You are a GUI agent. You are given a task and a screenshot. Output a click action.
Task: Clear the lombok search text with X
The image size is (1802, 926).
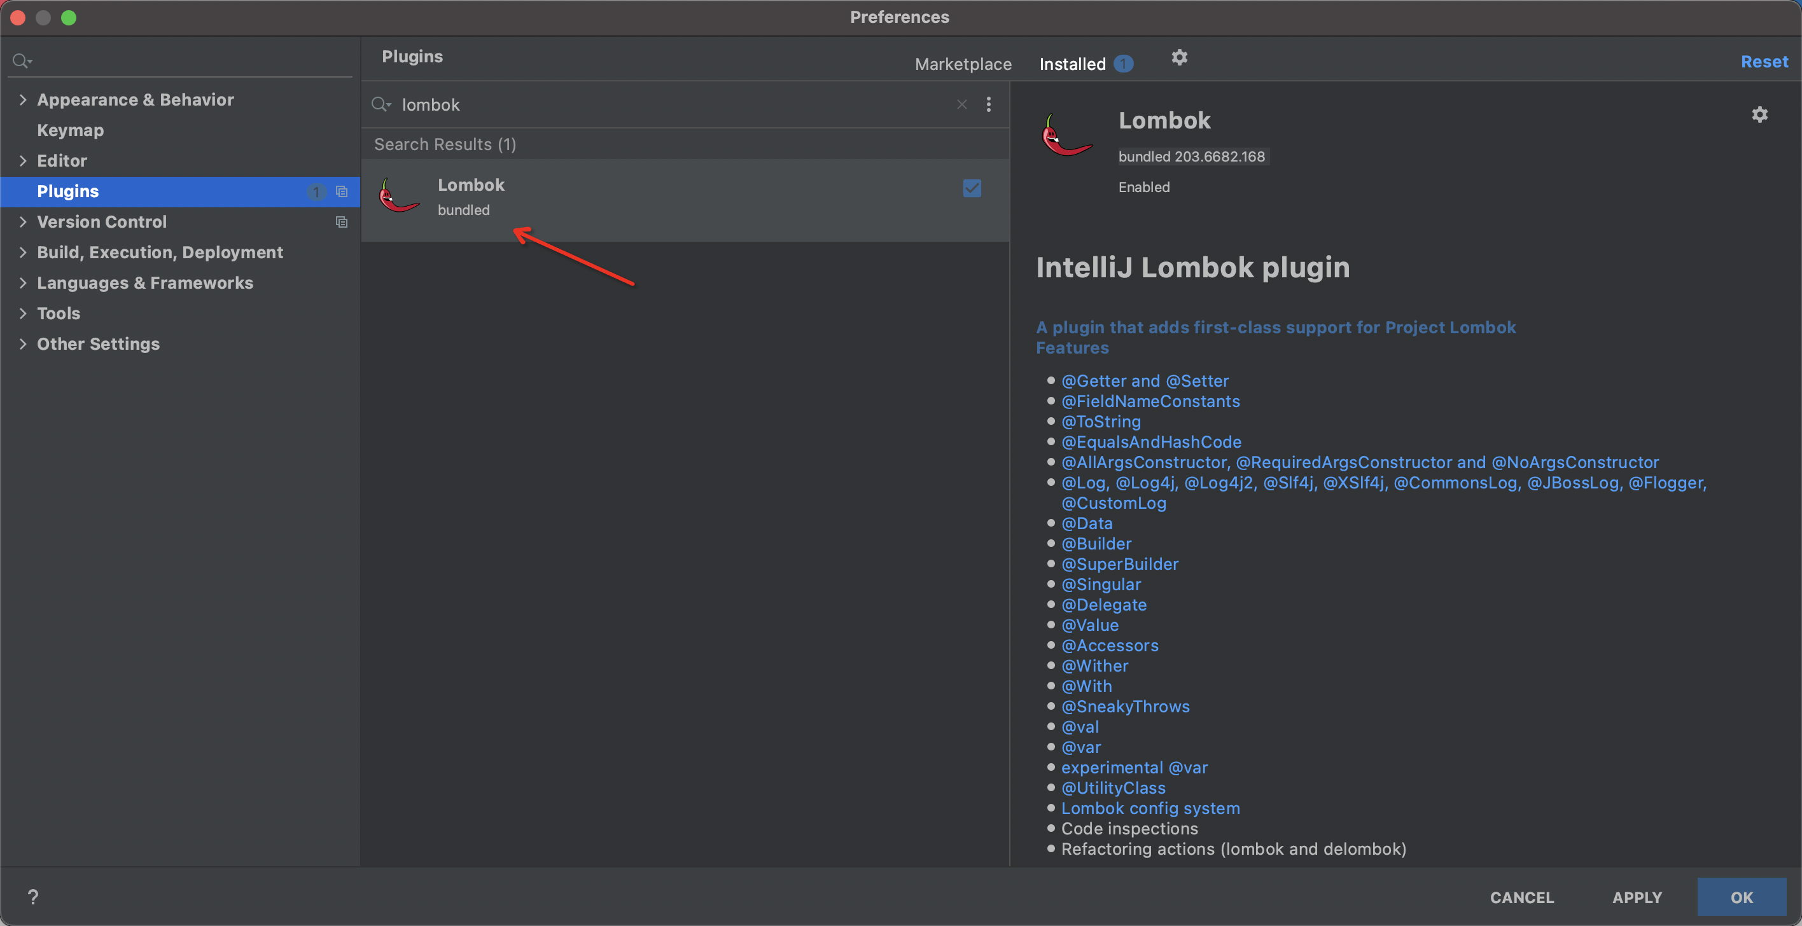(962, 104)
